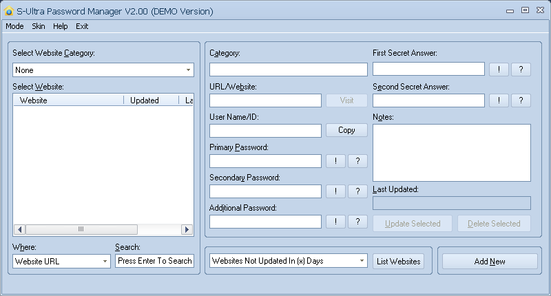Click Copy button next to User Name
Viewport: 551px width, 296px height.
[347, 130]
